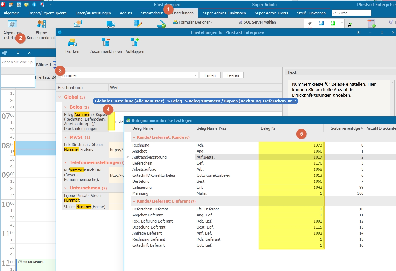Screen dimensions: 396x271
Task: Open the Stammdaten ribbon tab
Action: pos(152,13)
